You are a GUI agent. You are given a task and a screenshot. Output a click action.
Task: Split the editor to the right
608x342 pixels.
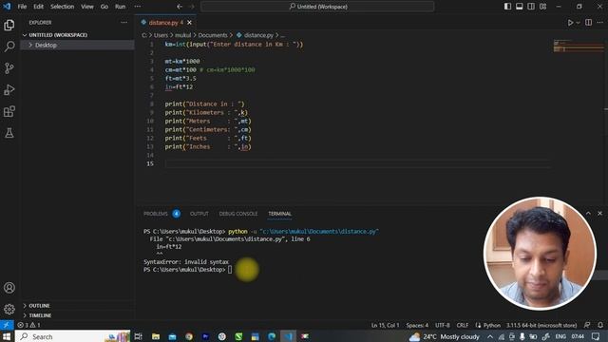click(x=588, y=23)
